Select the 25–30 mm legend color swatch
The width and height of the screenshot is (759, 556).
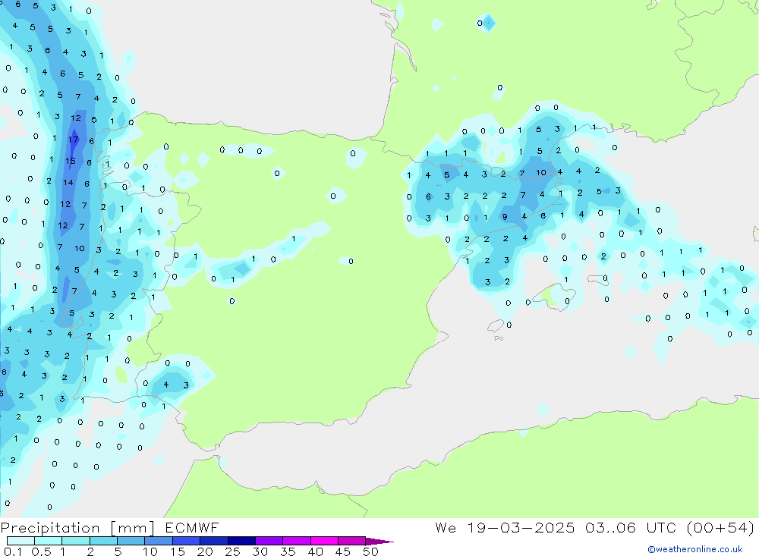[x=241, y=541]
